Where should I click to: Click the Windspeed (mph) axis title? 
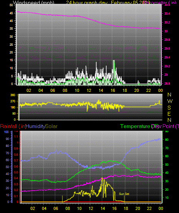[x=33, y=2]
